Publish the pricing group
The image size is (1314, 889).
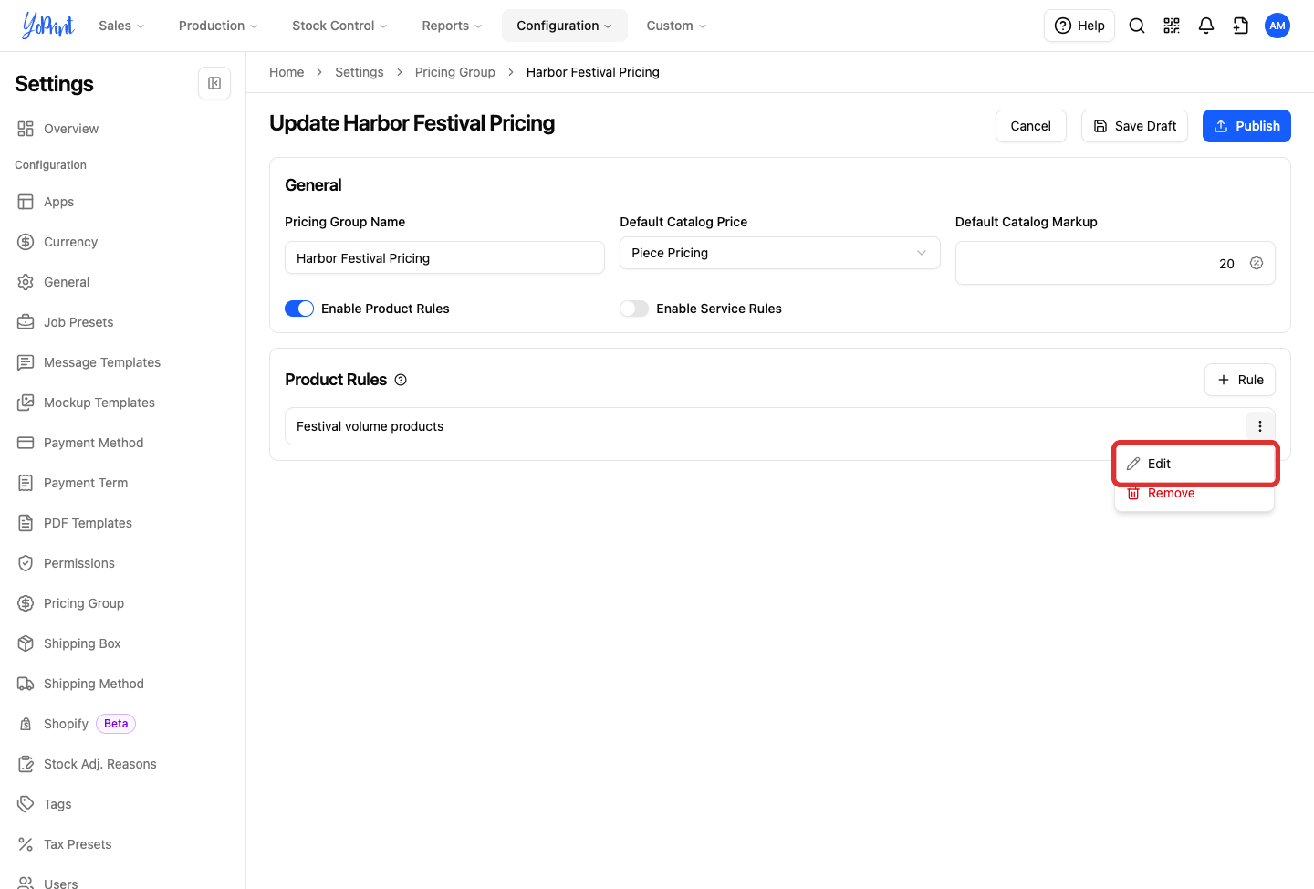(1246, 126)
